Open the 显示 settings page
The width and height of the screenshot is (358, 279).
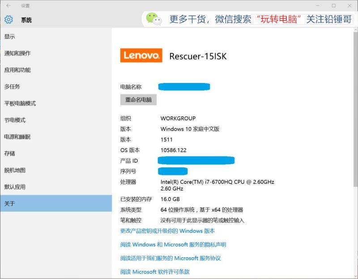(x=10, y=37)
